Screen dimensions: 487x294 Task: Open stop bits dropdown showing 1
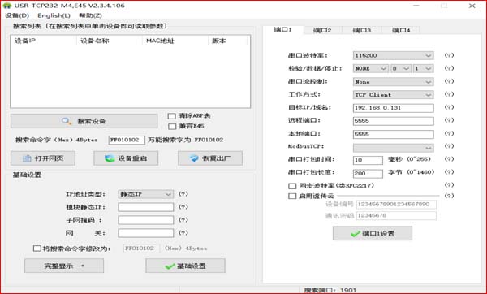coord(424,68)
